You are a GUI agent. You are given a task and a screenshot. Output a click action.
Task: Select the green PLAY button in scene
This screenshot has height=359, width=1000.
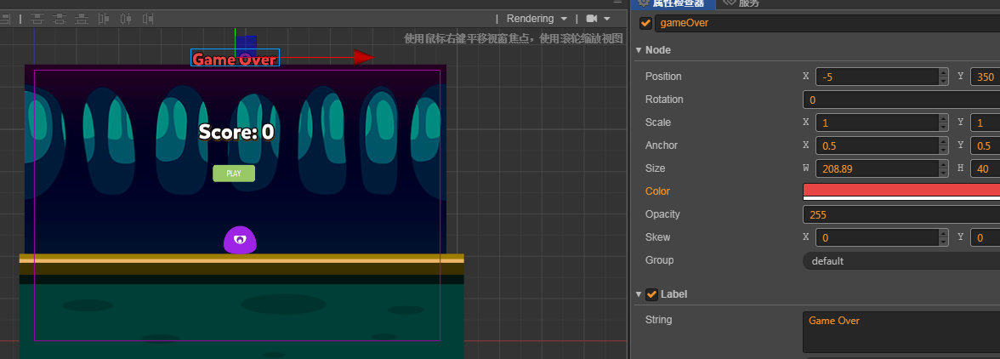point(234,174)
